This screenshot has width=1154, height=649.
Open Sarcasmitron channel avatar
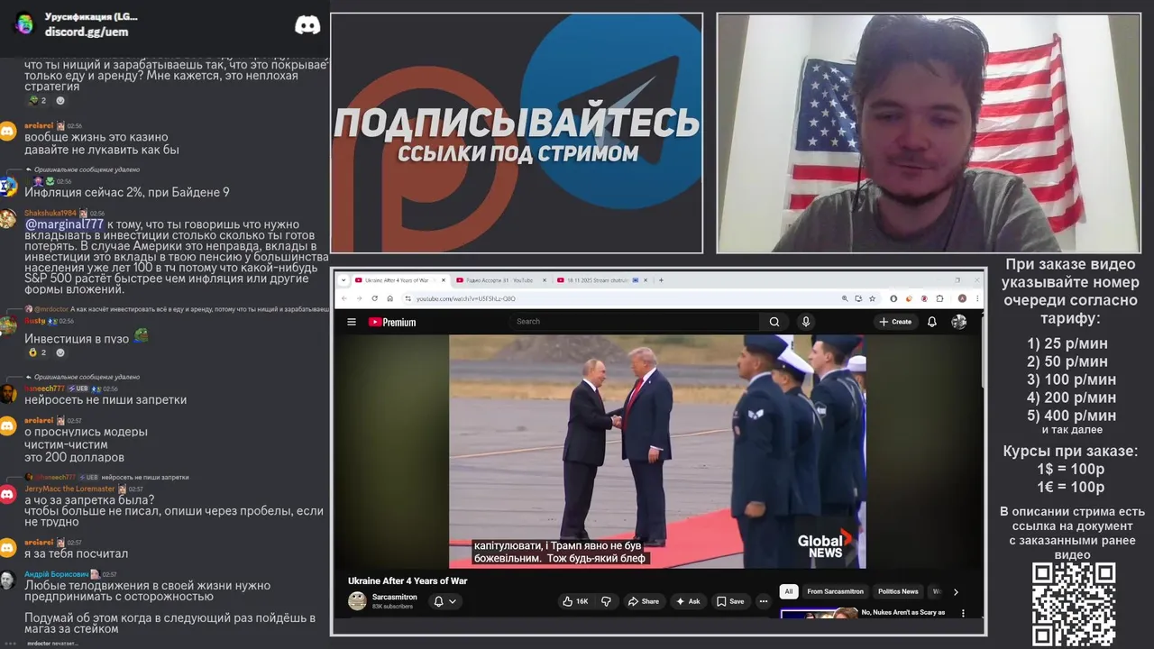tap(358, 601)
